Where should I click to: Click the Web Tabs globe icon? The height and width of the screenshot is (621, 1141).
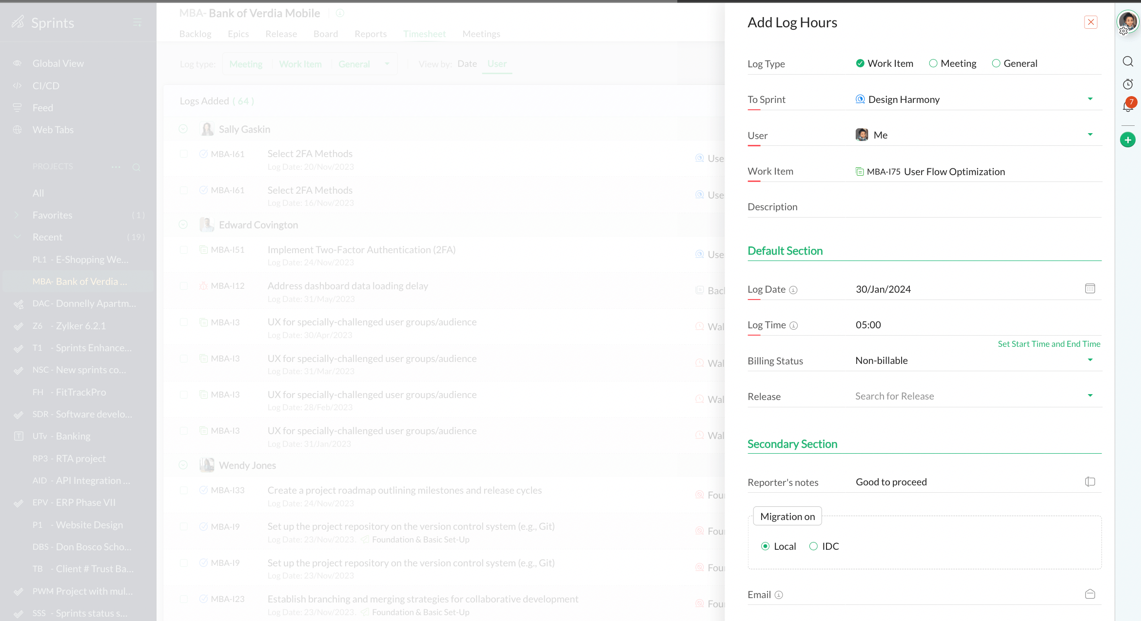[x=18, y=130]
